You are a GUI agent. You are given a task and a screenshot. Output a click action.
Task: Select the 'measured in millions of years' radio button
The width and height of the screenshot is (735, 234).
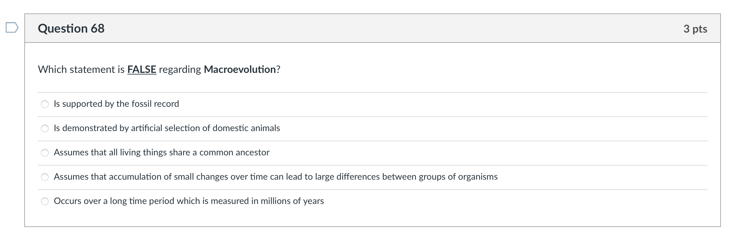pyautogui.click(x=45, y=201)
